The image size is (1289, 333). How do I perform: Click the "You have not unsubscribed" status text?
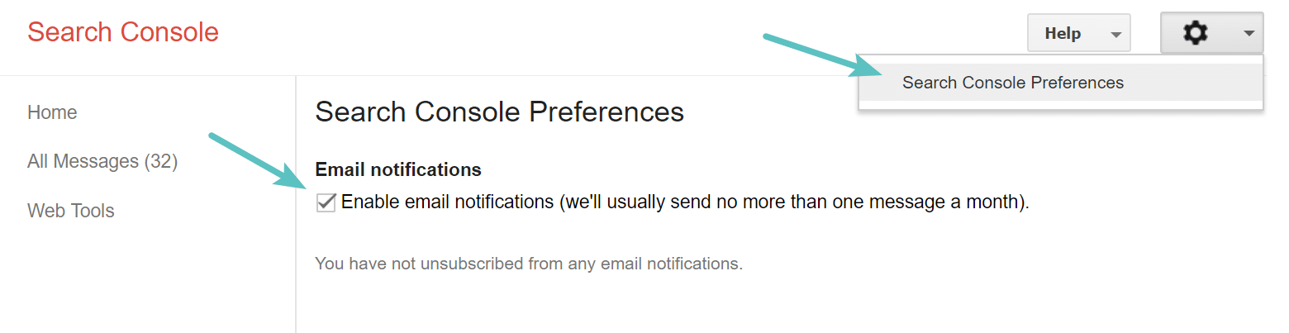pyautogui.click(x=529, y=264)
